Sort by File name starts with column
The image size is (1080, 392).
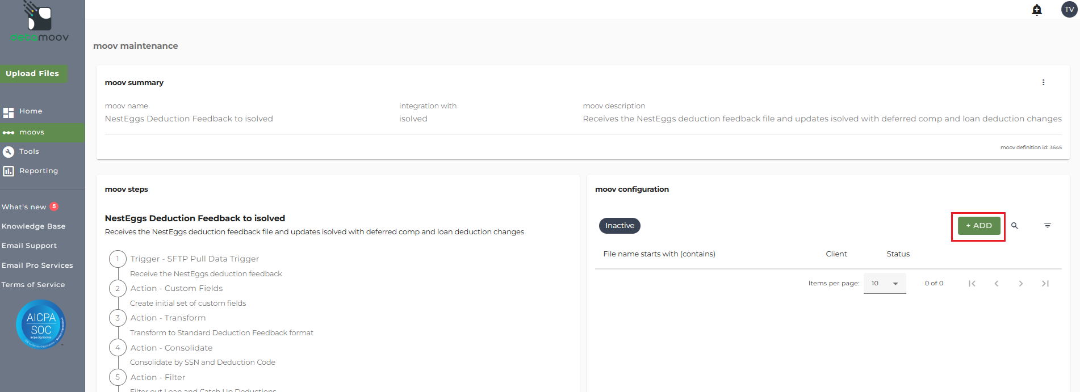point(659,254)
